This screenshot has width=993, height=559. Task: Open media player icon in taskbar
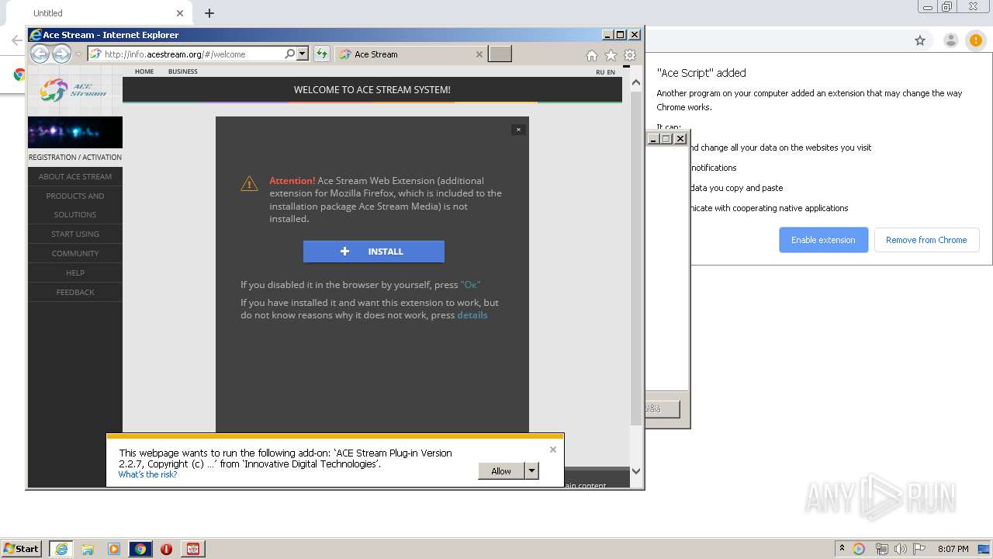click(114, 549)
